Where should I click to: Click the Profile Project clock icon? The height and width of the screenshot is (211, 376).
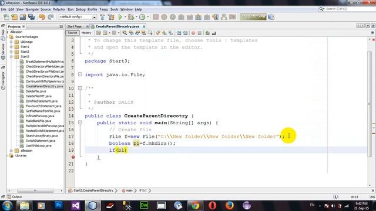(142, 17)
